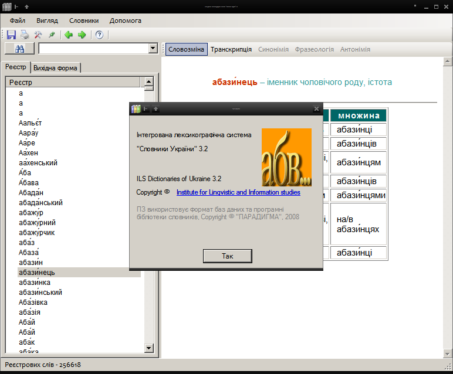Screen dimensions: 453x374
Task: Select Аба in the word list
Action: [25, 172]
